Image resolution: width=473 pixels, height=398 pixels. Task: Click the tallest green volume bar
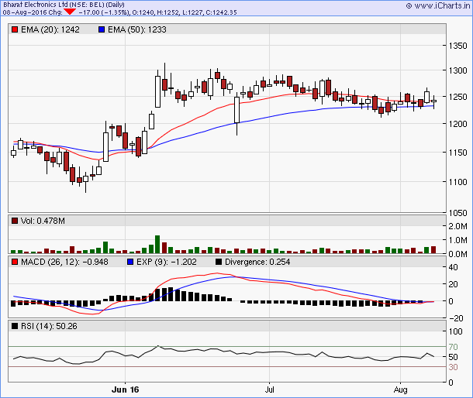157,245
